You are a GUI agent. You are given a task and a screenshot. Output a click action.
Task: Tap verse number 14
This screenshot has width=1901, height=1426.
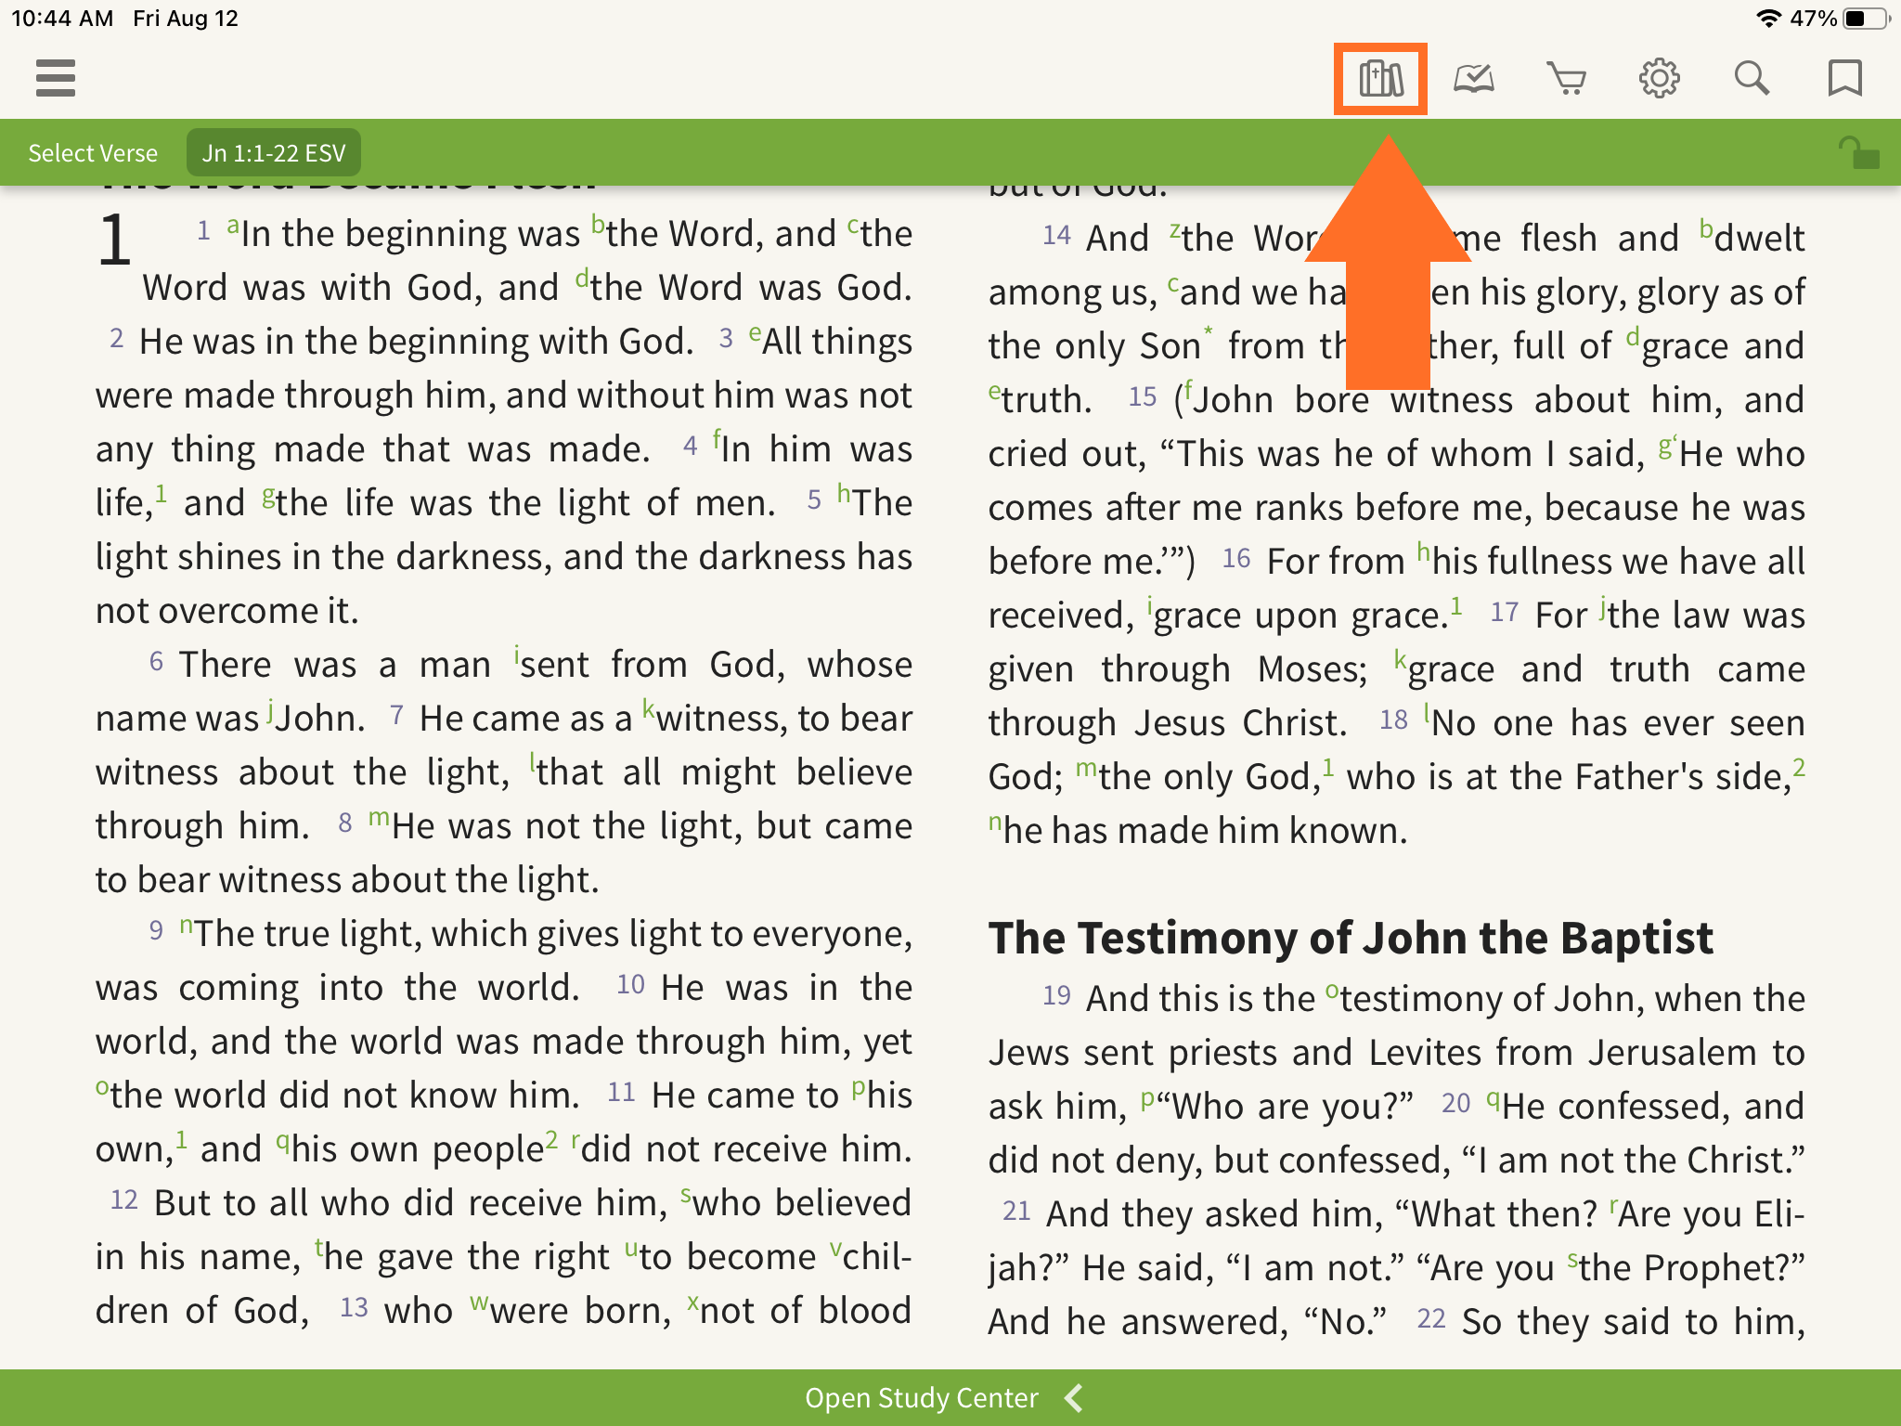(1056, 236)
